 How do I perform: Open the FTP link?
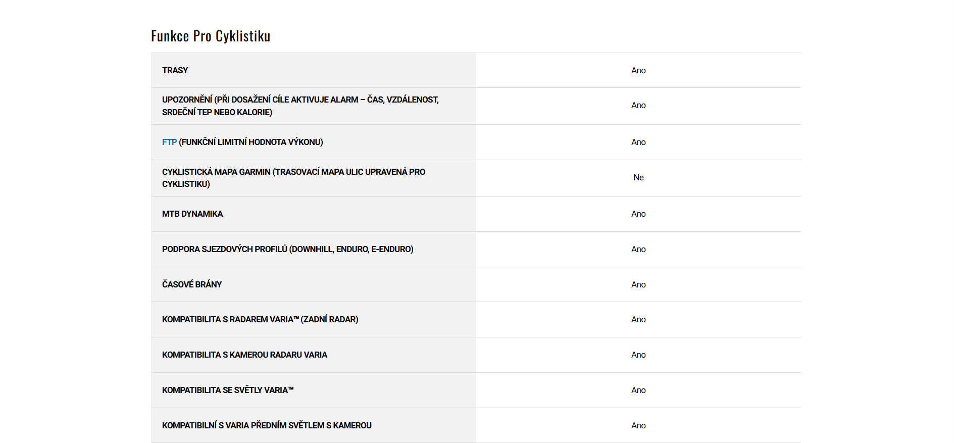coord(169,142)
